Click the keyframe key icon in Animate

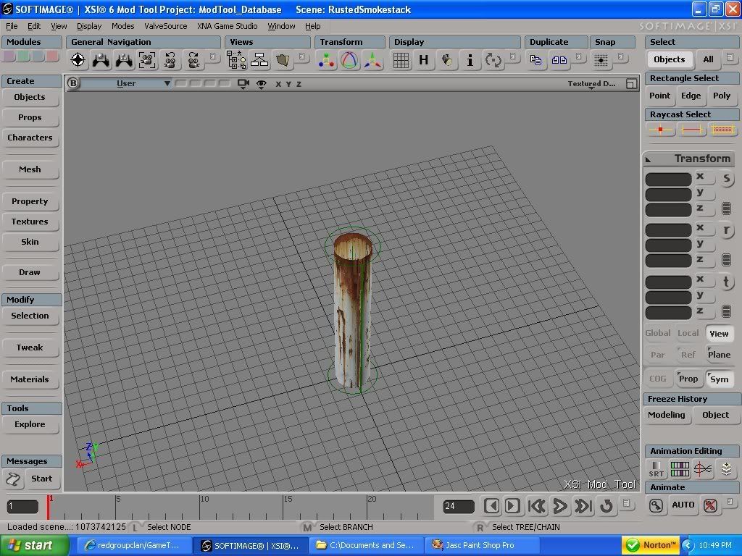656,505
